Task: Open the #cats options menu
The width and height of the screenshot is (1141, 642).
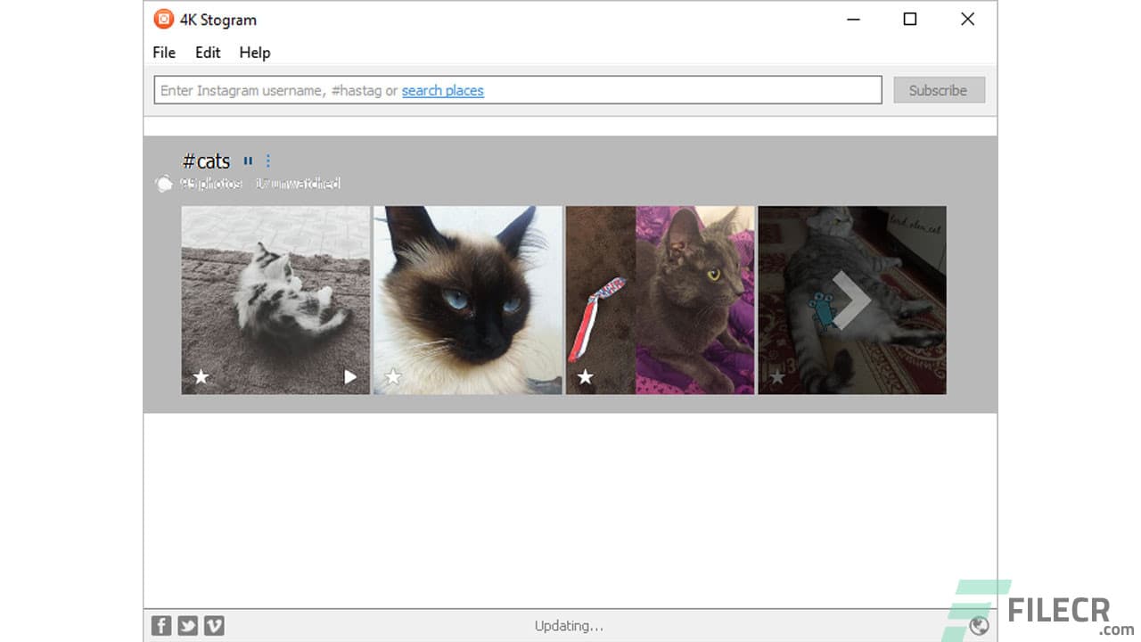Action: tap(268, 160)
